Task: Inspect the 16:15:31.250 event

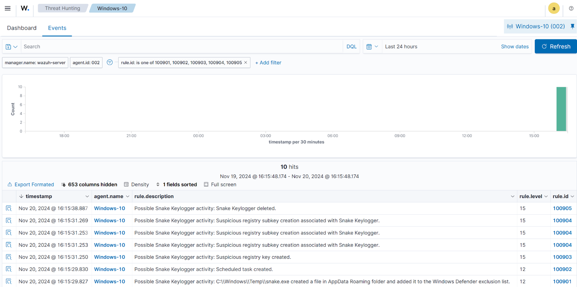Action: point(9,257)
